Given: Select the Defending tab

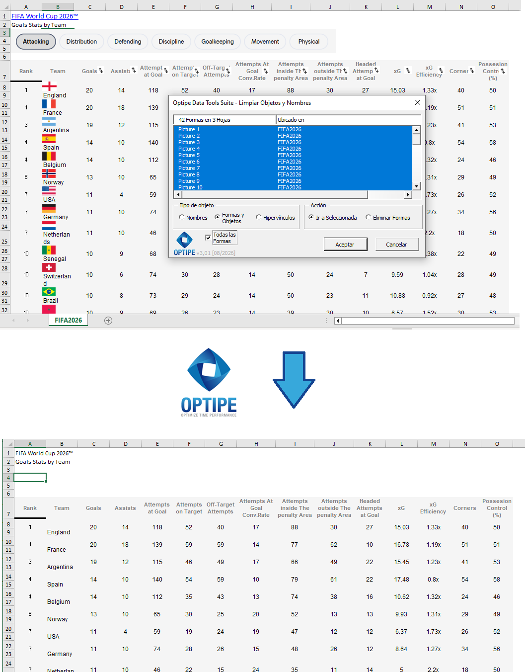Looking at the screenshot, I should coord(128,42).
